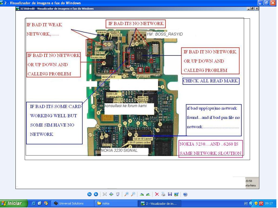Go to the next image
This screenshot has width=278, height=208.
click(96, 194)
